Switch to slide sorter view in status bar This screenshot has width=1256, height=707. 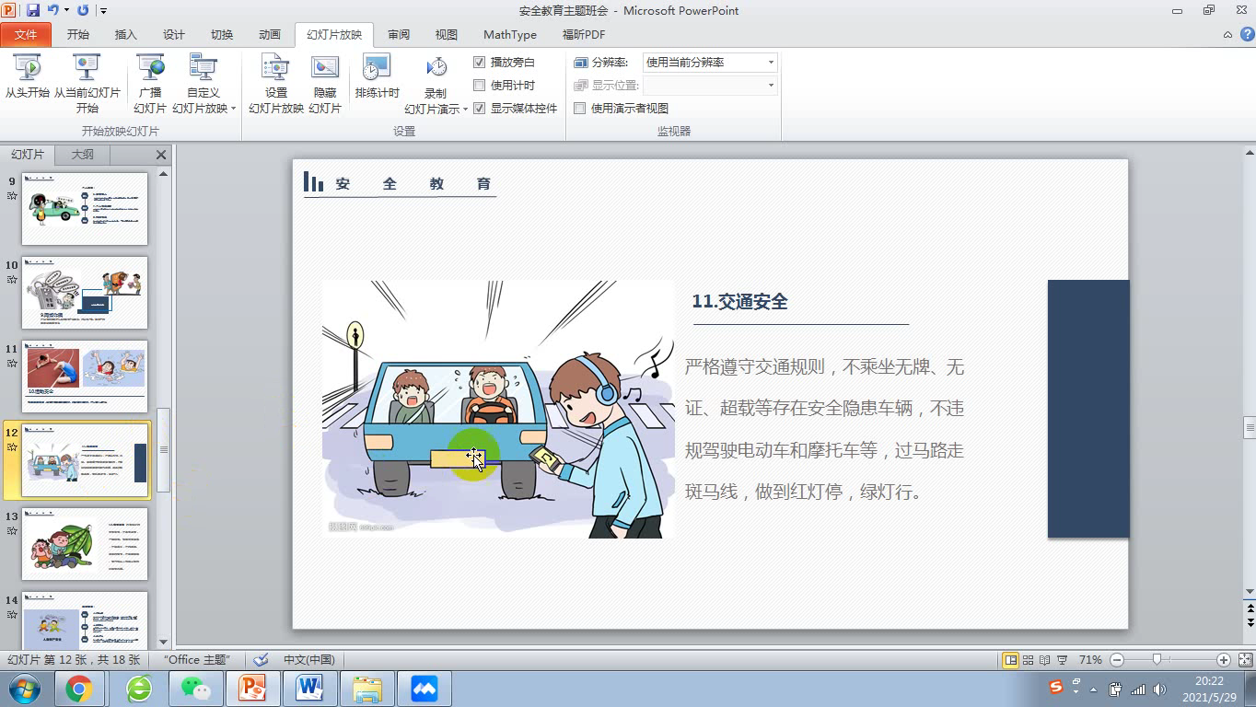coord(1028,660)
